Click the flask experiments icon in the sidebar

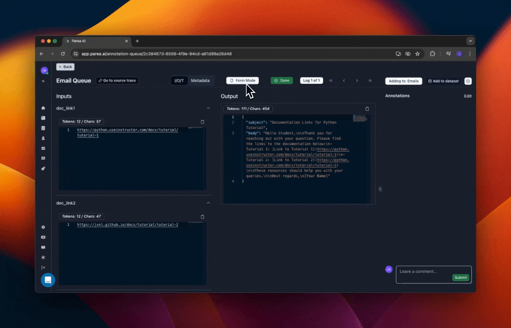pos(43,138)
